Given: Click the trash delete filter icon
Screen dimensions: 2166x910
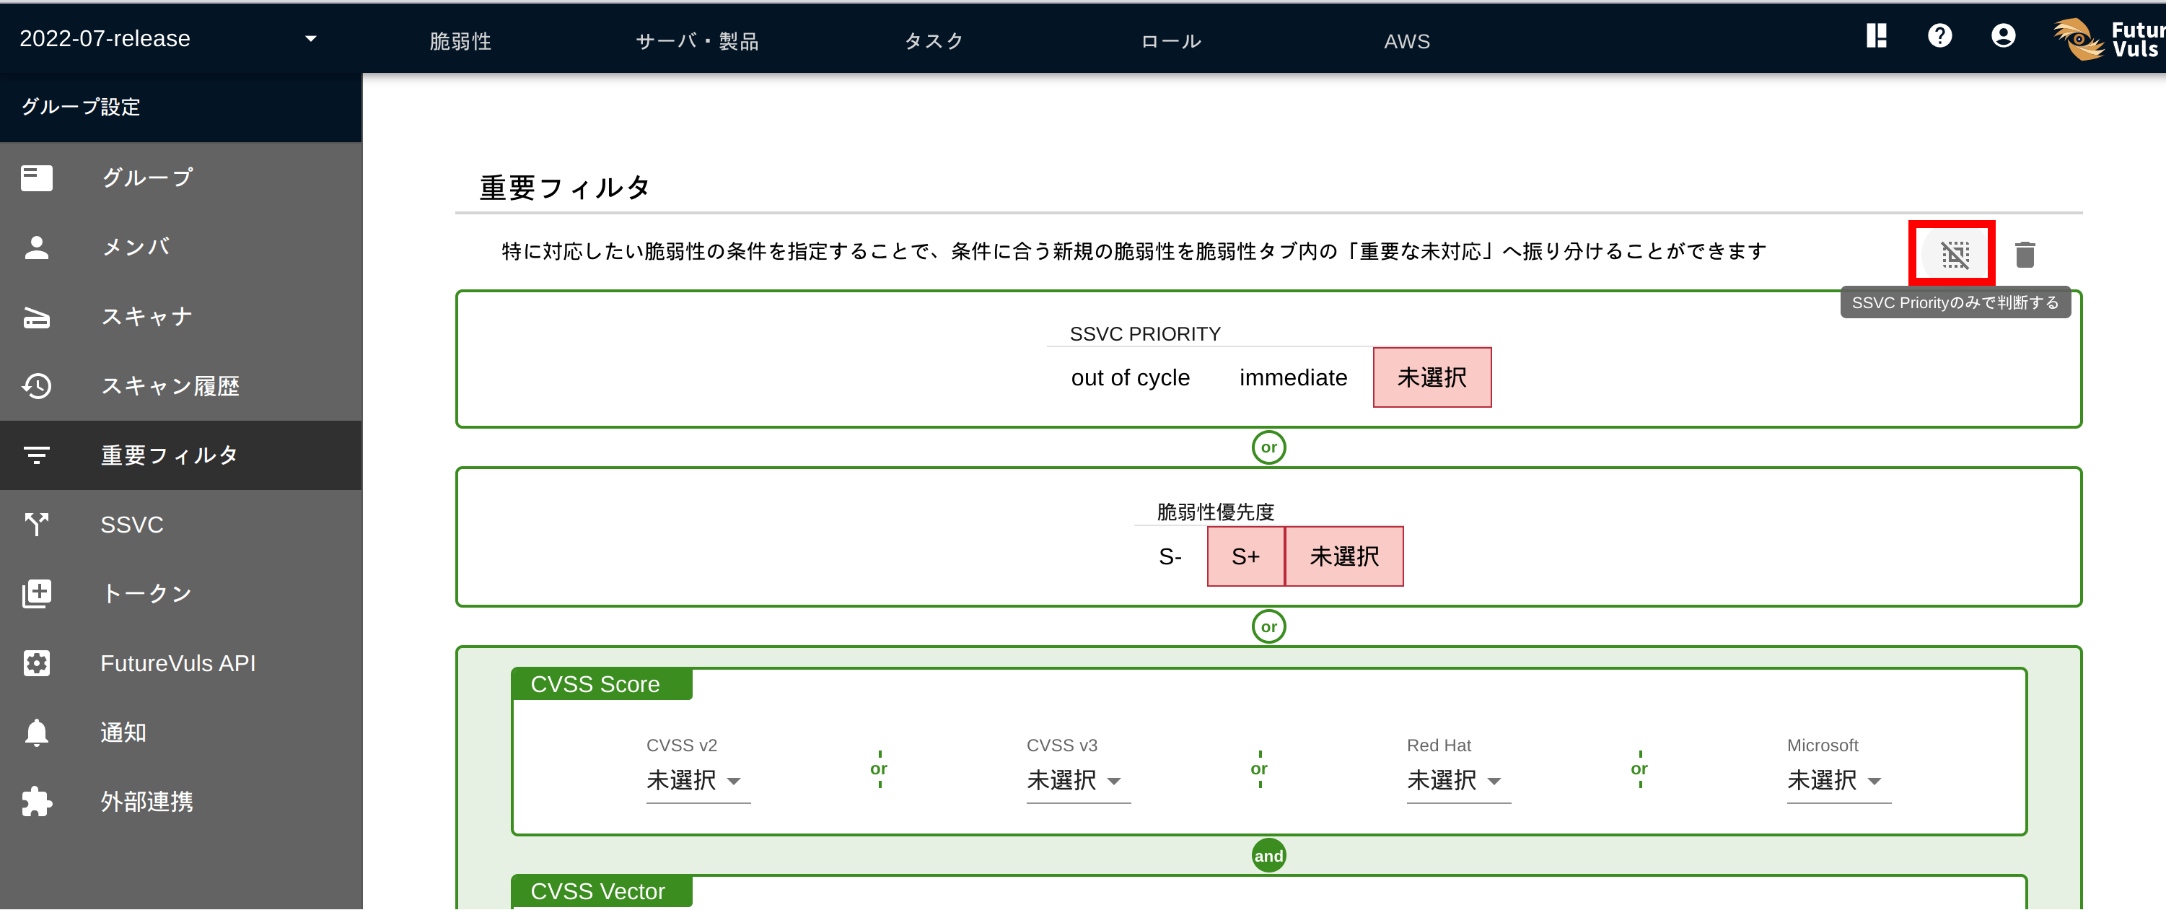Looking at the screenshot, I should tap(2024, 254).
